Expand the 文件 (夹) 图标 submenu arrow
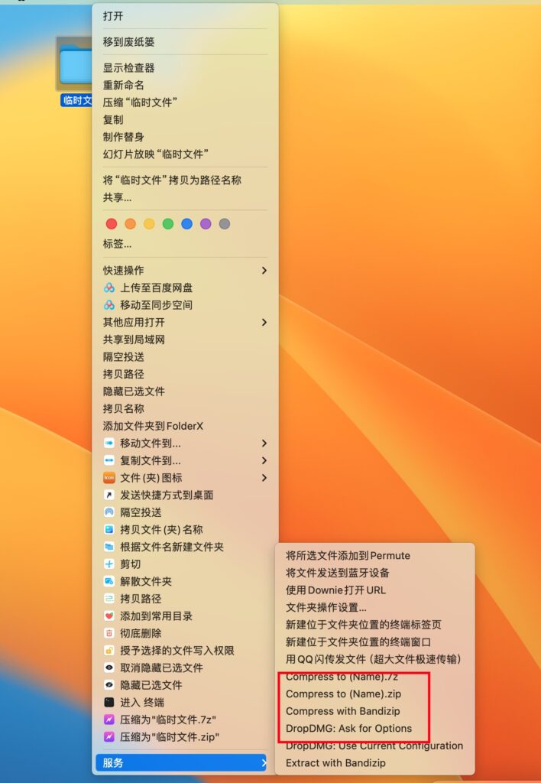This screenshot has height=783, width=541. click(x=264, y=478)
